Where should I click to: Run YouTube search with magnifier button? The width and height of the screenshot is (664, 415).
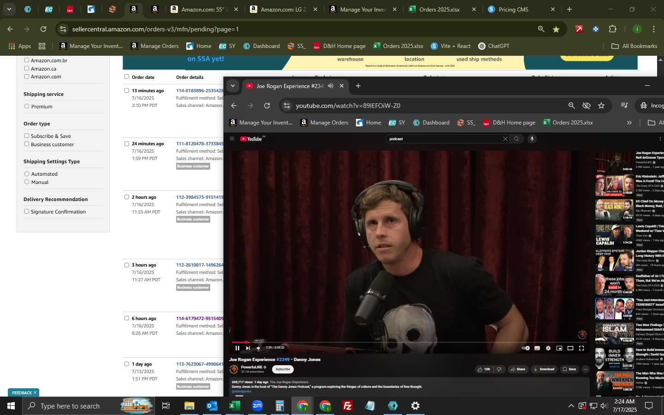(x=516, y=139)
